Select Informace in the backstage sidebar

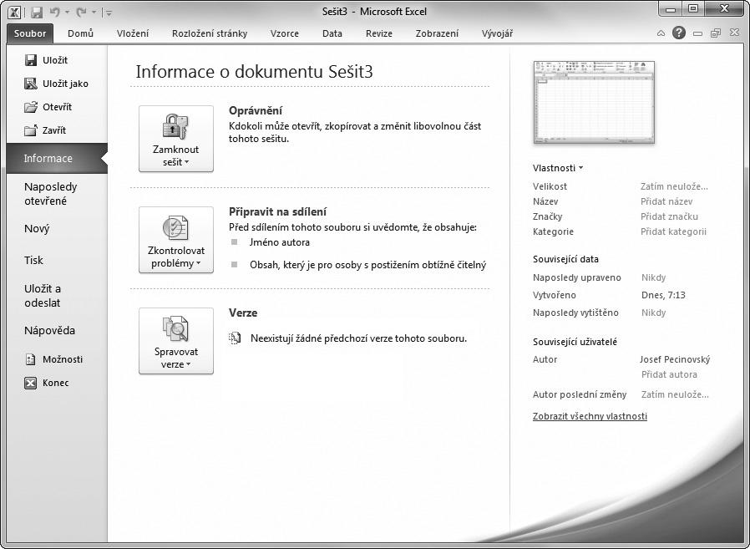point(57,159)
